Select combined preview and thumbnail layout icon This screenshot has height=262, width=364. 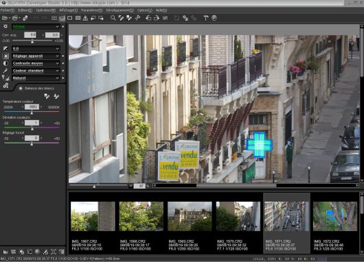pyautogui.click(x=62, y=18)
